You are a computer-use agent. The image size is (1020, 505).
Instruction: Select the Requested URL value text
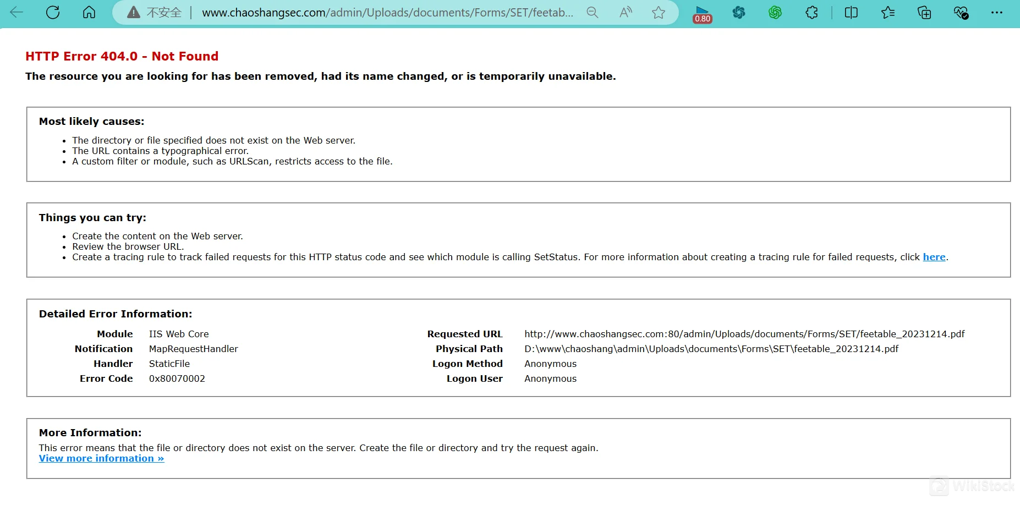[x=744, y=334]
